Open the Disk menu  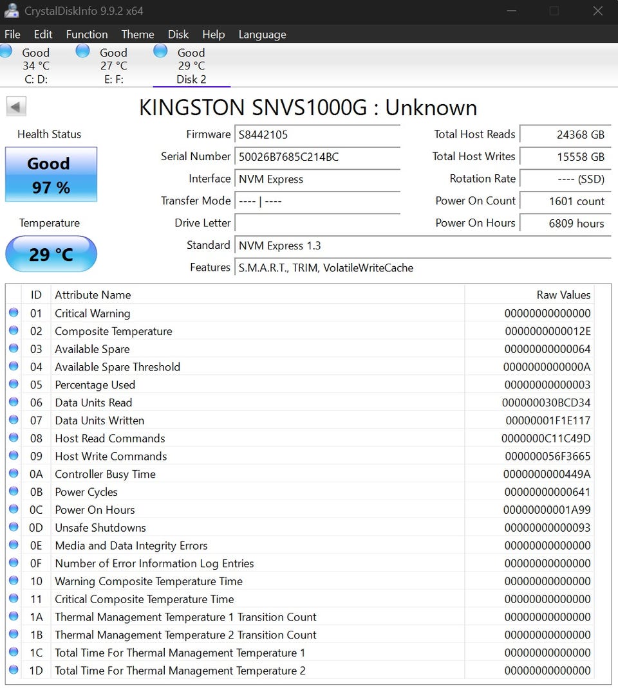[x=178, y=34]
